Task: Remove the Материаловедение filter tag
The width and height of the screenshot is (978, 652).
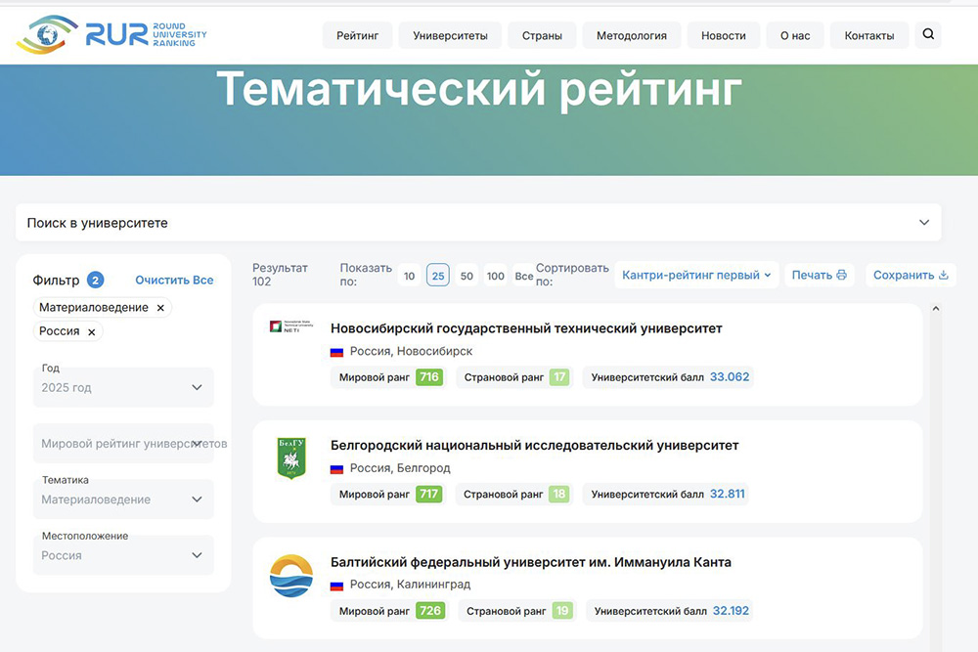Action: 161,307
